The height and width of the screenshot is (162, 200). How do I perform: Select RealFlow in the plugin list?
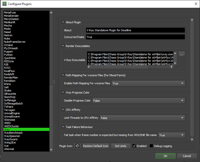26,71
